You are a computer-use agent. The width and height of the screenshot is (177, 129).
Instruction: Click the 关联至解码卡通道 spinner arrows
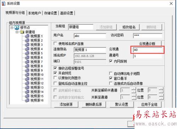point(134,90)
